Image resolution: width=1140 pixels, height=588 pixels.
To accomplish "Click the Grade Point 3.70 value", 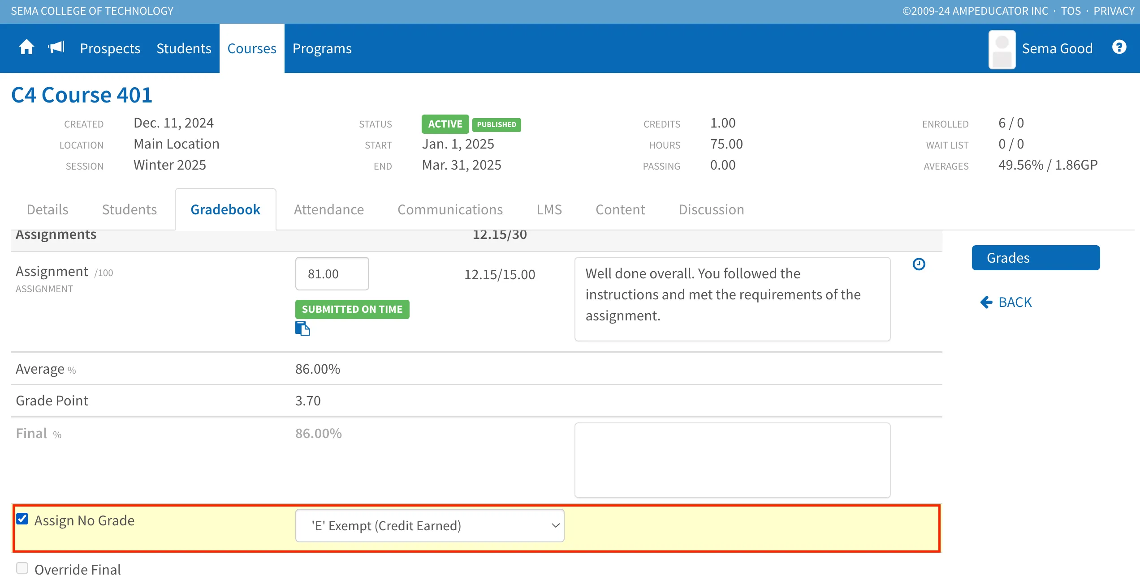I will tap(308, 401).
